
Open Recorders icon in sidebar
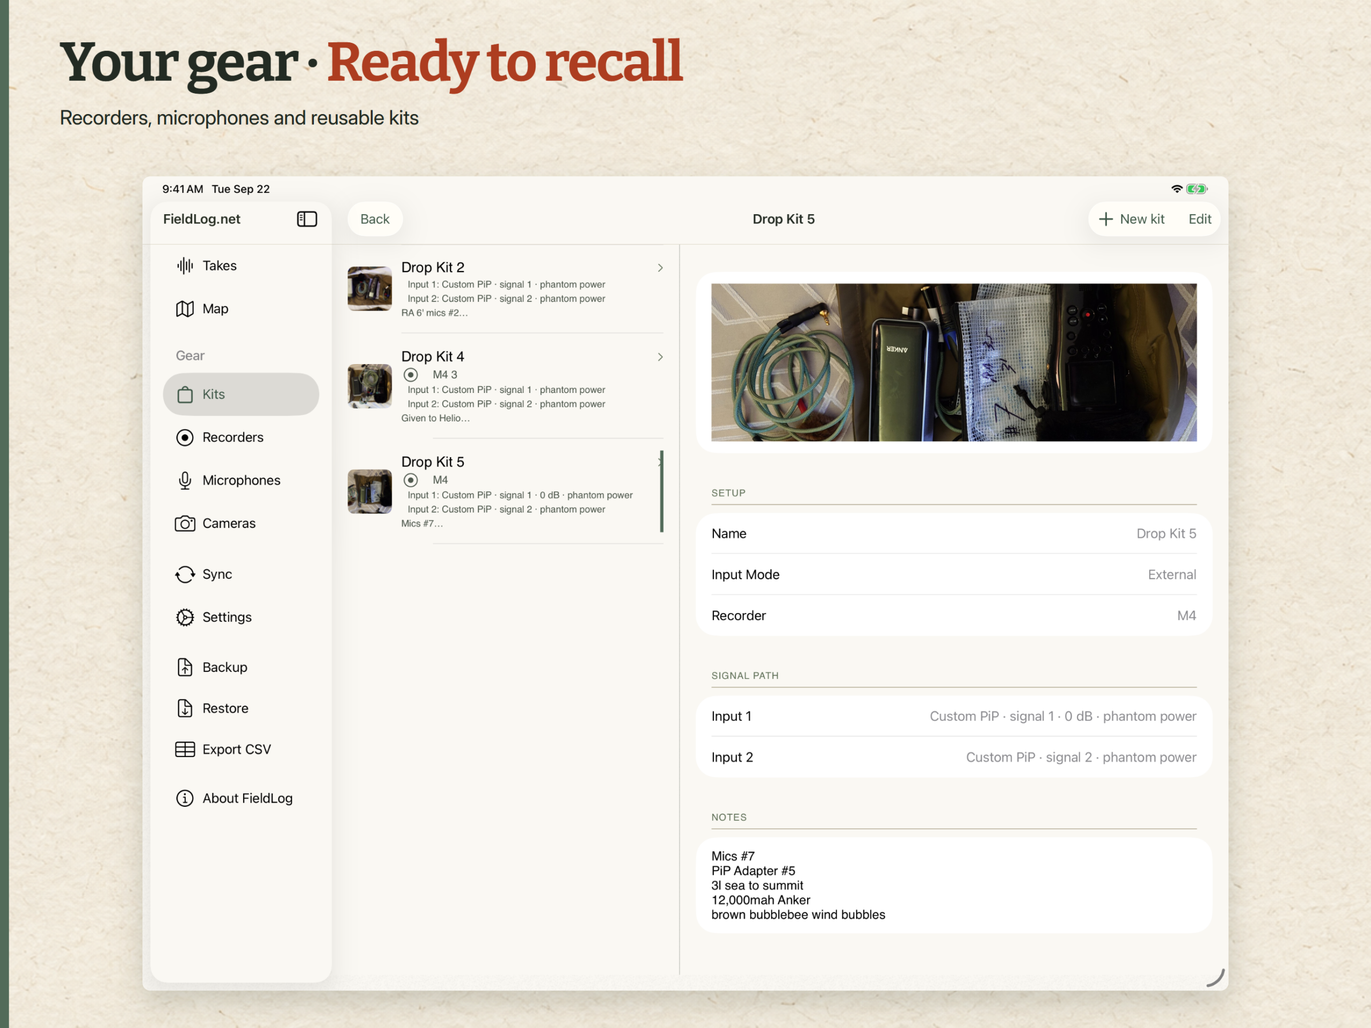(185, 437)
